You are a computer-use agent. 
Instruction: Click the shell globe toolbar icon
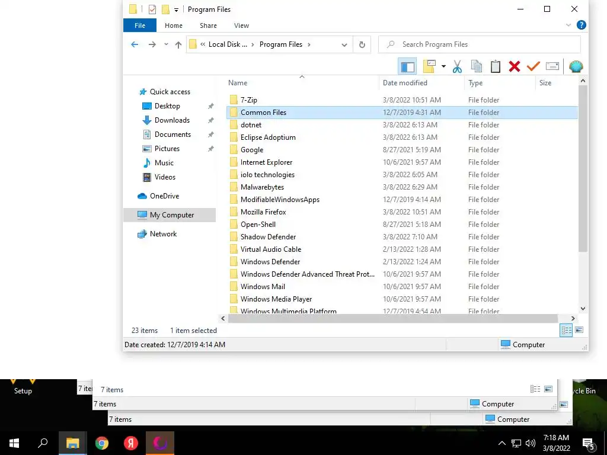pos(576,66)
